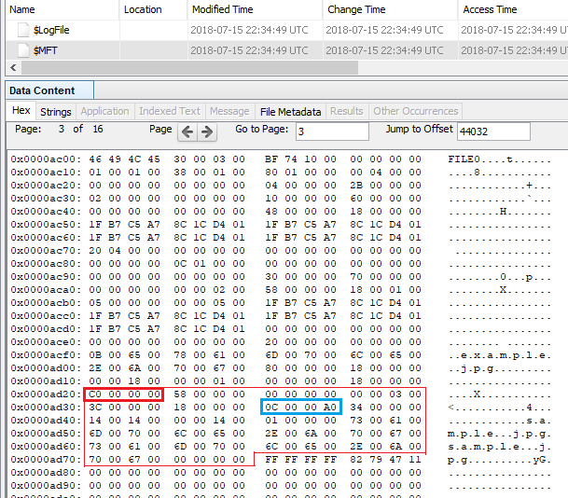The width and height of the screenshot is (568, 498).
Task: Click hex offset 0x0000ac50 label
Action: point(46,224)
